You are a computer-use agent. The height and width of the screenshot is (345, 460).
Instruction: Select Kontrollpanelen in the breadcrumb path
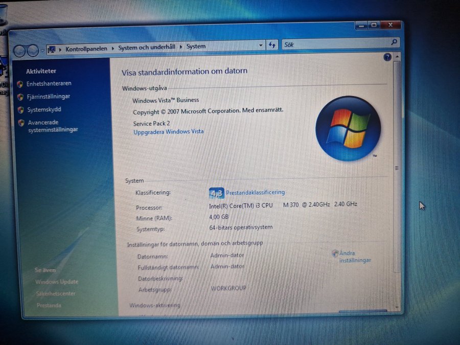[86, 49]
